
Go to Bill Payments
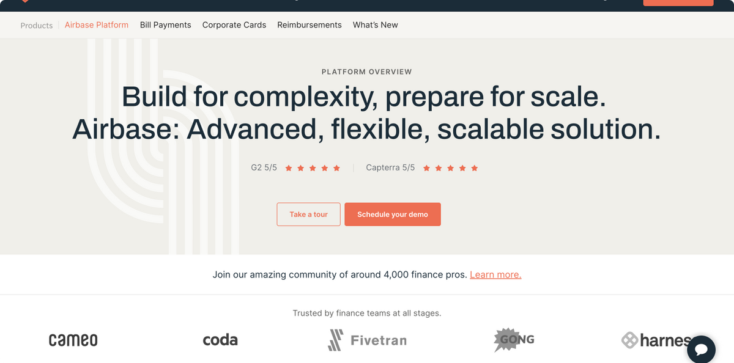tap(166, 25)
